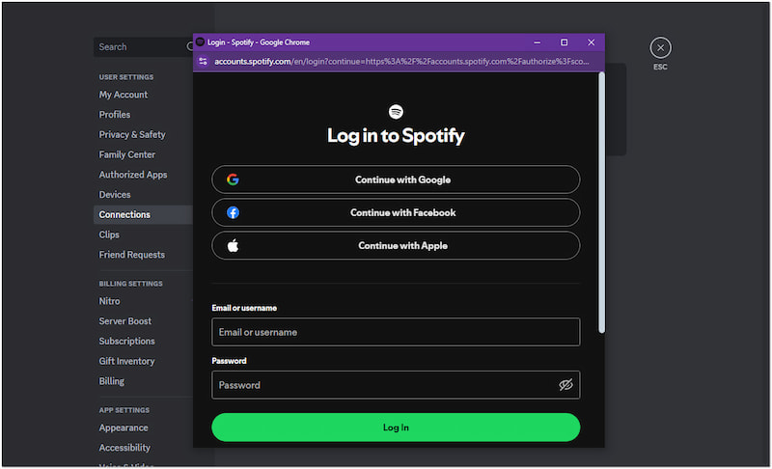Screen dimensions: 772x469
Task: Continue with Apple
Action: [x=396, y=245]
